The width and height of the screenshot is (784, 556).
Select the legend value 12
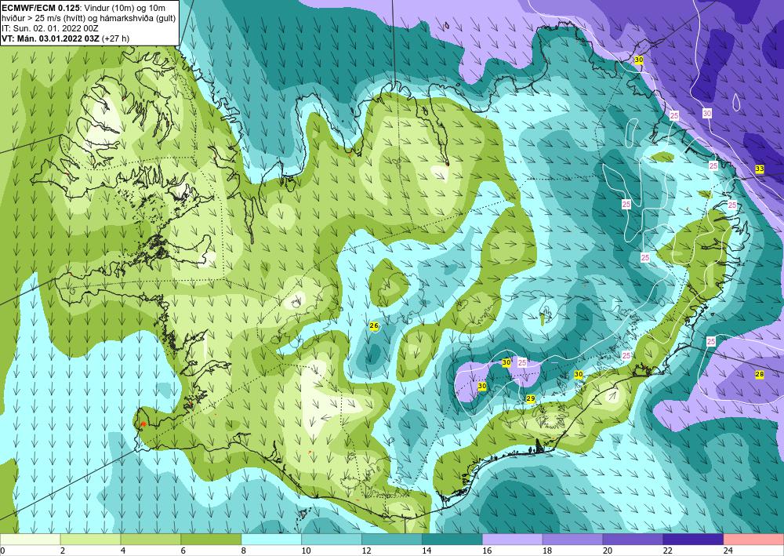366,551
